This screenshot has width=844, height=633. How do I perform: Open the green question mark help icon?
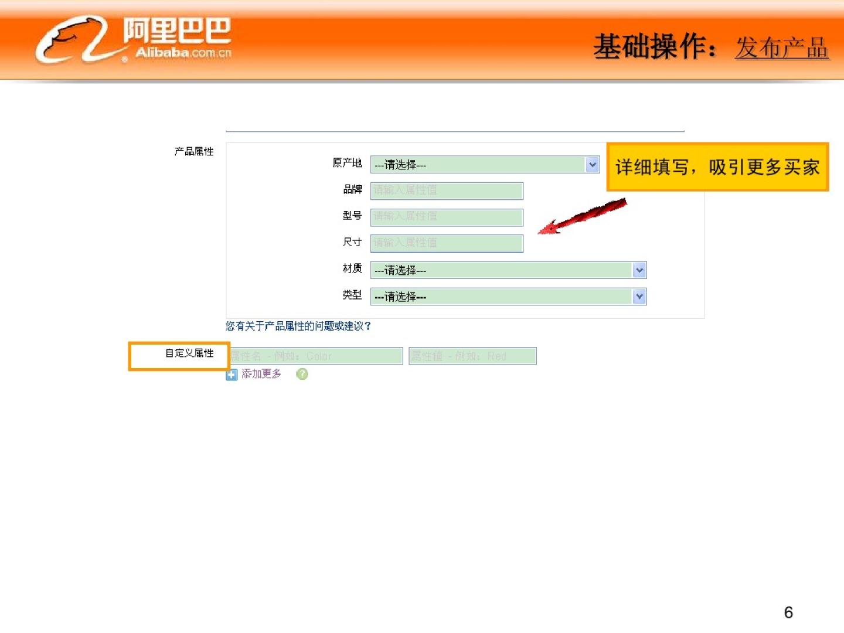point(302,374)
